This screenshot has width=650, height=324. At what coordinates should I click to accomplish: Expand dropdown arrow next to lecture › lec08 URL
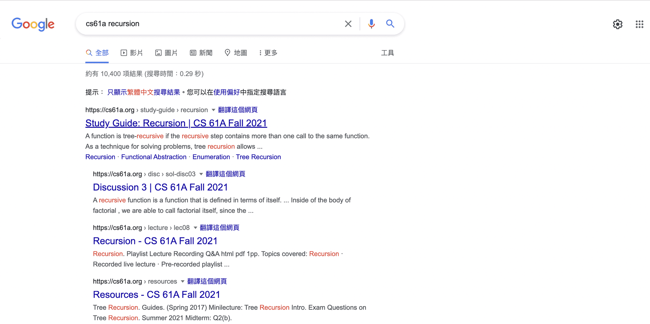coord(195,228)
